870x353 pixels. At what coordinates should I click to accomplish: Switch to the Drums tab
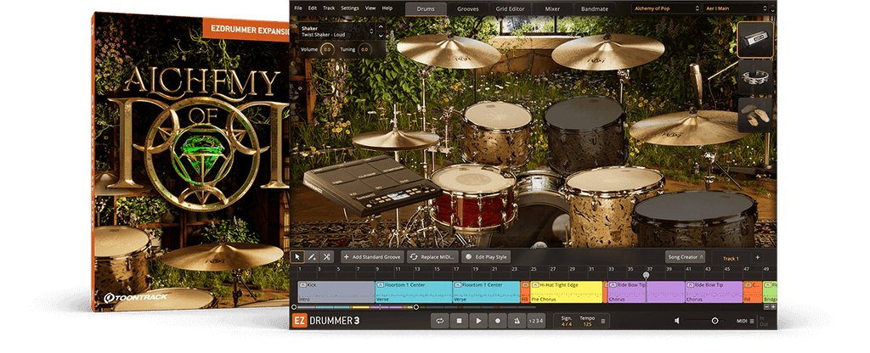pos(427,8)
